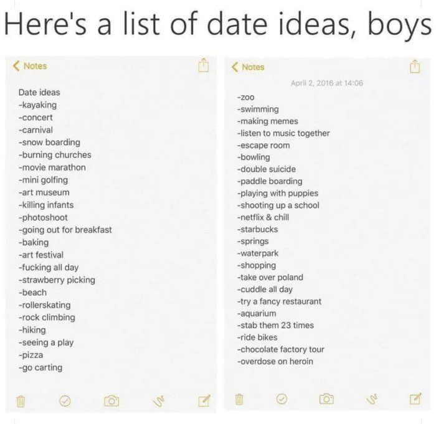Tap the compose icon in the right note
The width and height of the screenshot is (436, 424).
tap(415, 398)
